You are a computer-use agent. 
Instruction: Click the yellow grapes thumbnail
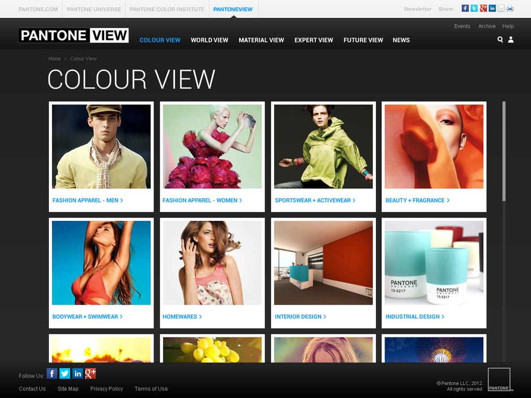212,350
